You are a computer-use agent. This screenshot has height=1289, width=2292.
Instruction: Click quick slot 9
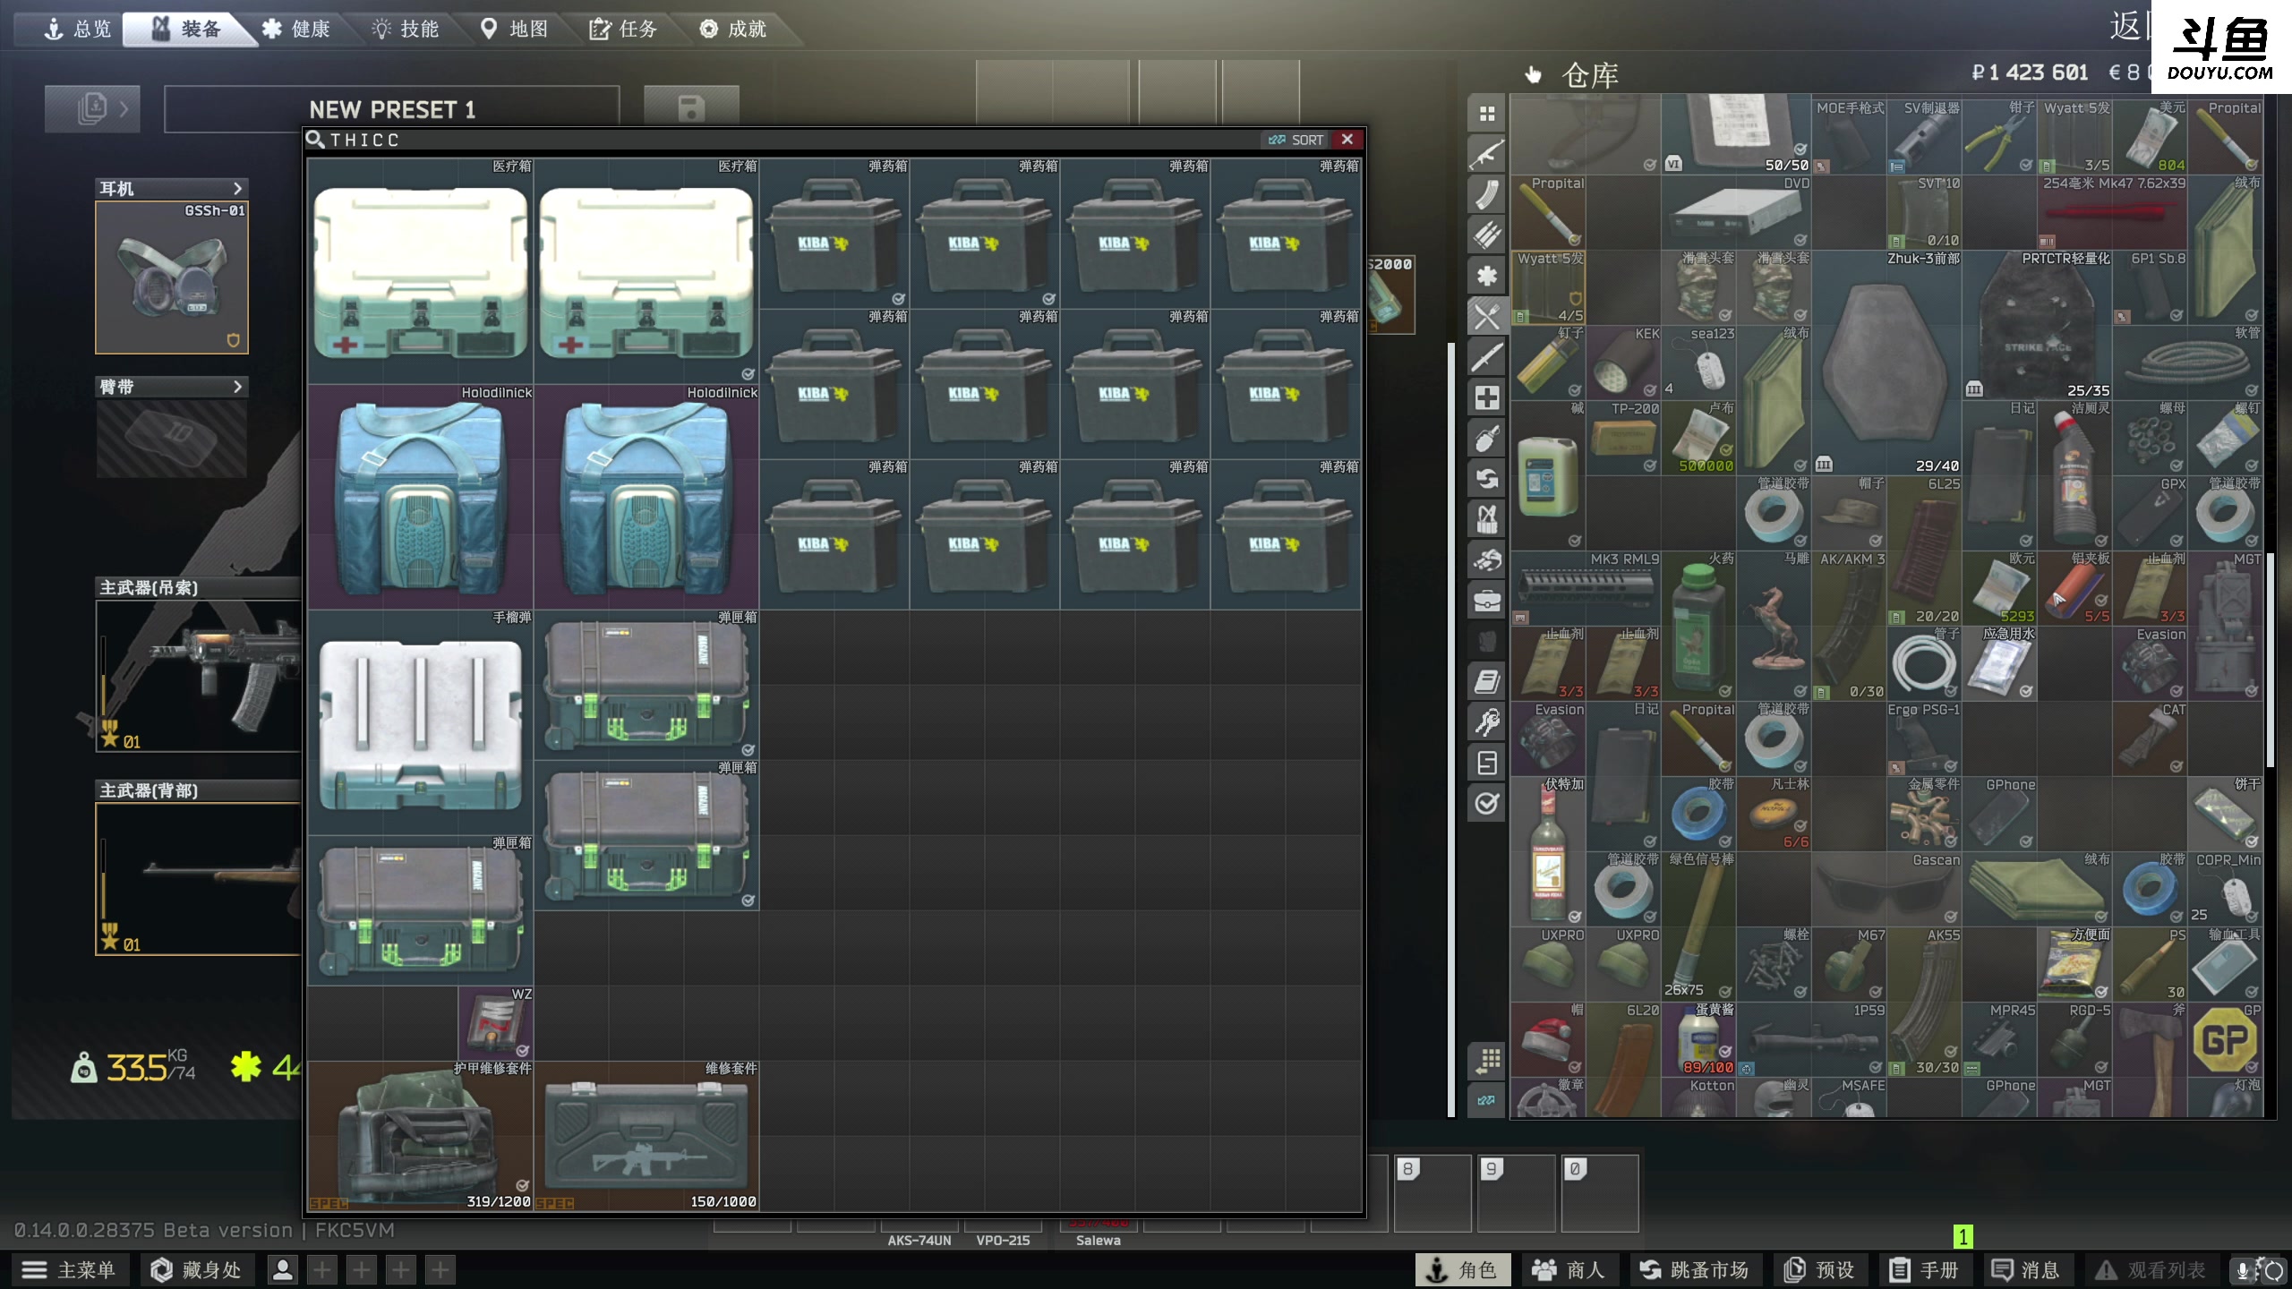[1516, 1193]
